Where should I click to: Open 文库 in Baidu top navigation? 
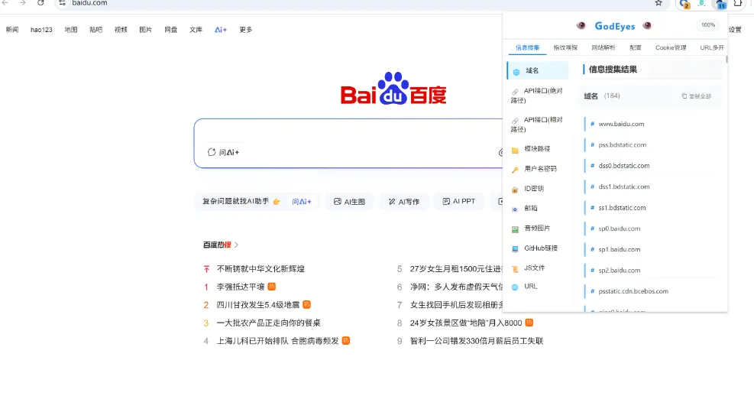[x=196, y=30]
